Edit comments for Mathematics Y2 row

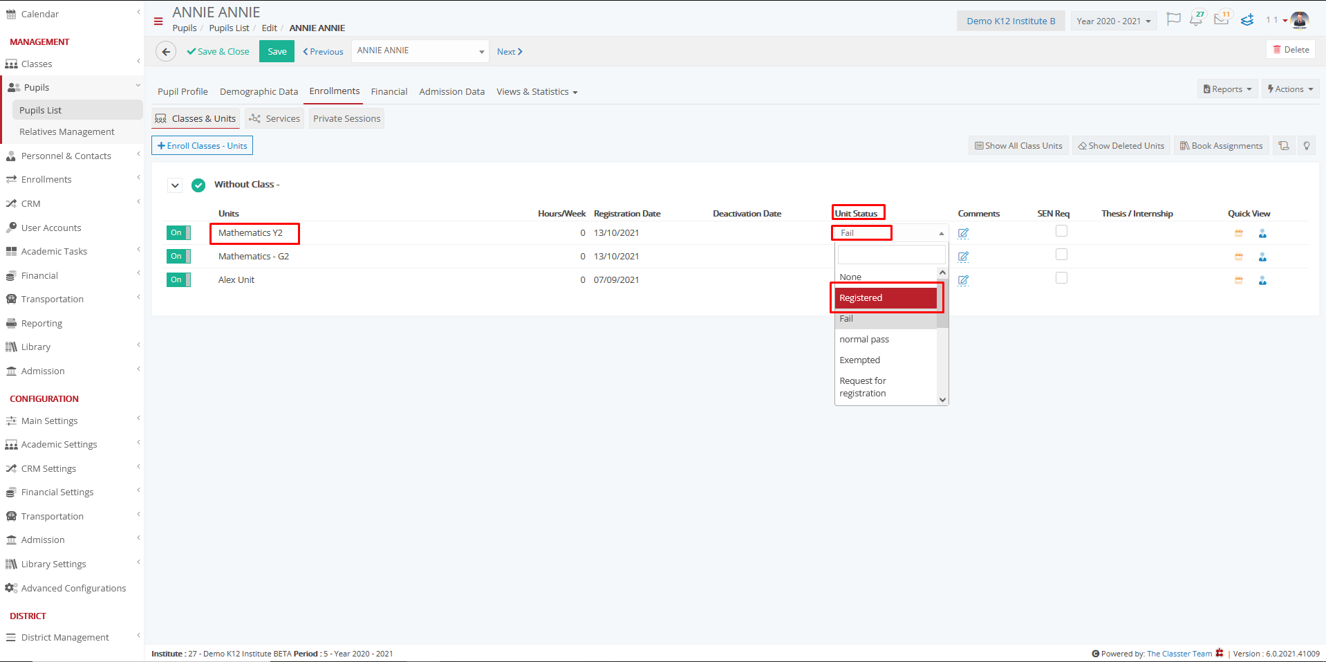pos(963,233)
